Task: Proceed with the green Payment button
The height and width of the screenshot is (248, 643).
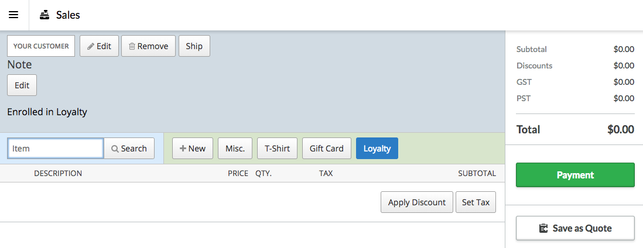Action: 575,175
